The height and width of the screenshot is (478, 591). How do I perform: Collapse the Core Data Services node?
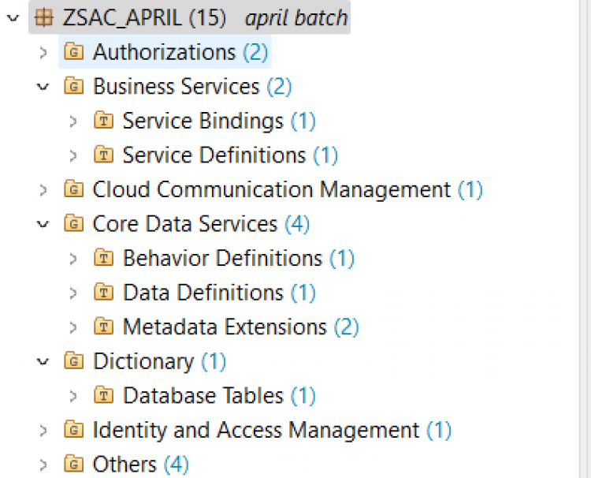(x=43, y=225)
